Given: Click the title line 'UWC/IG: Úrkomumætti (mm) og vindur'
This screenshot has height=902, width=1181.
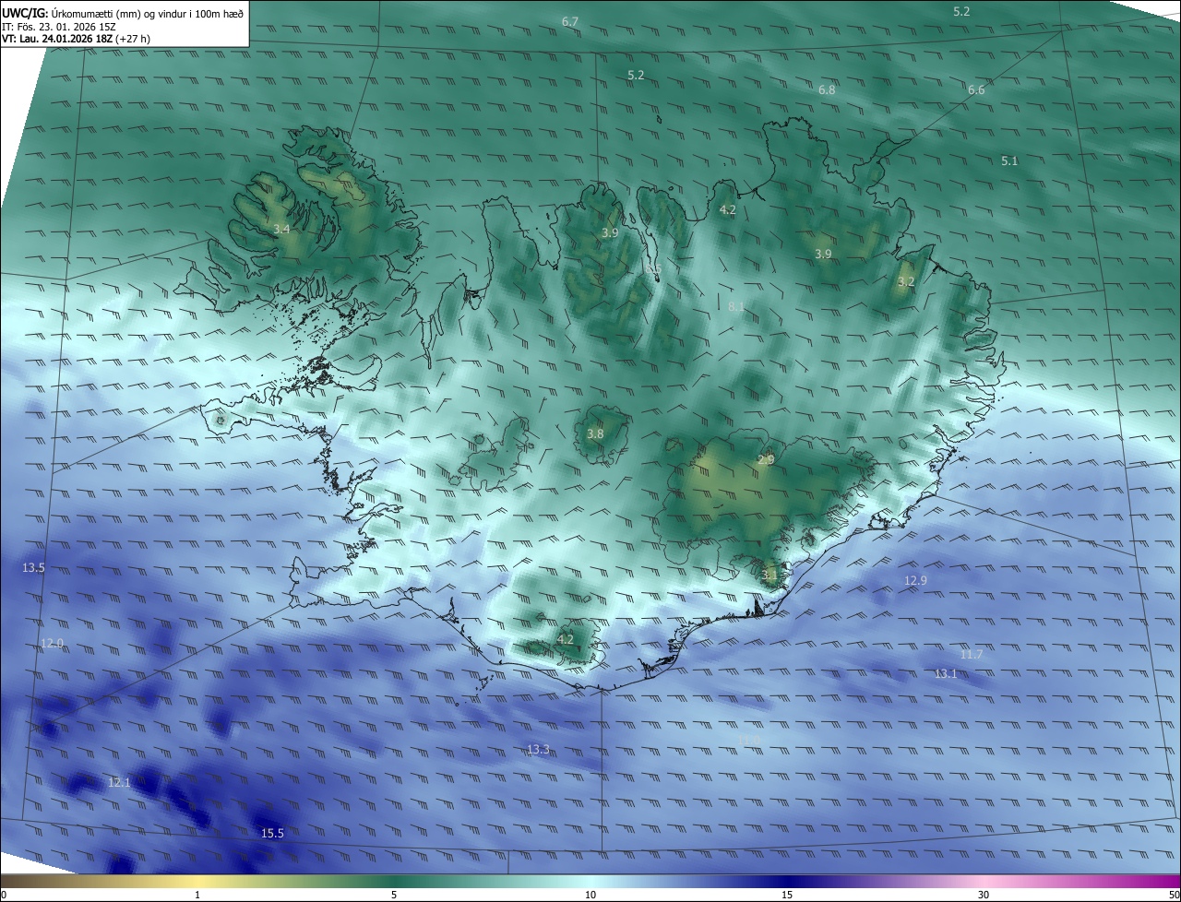Looking at the screenshot, I should coord(122,12).
